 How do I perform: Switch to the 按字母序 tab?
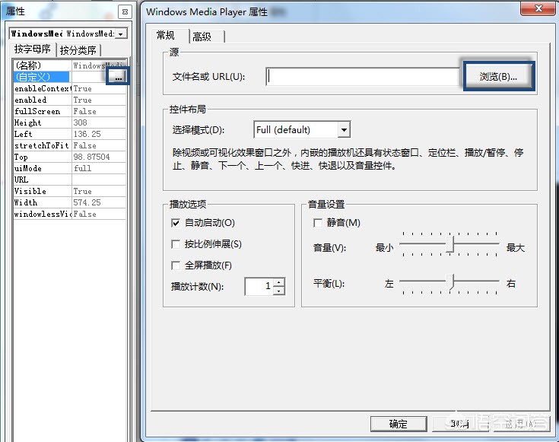(32, 49)
